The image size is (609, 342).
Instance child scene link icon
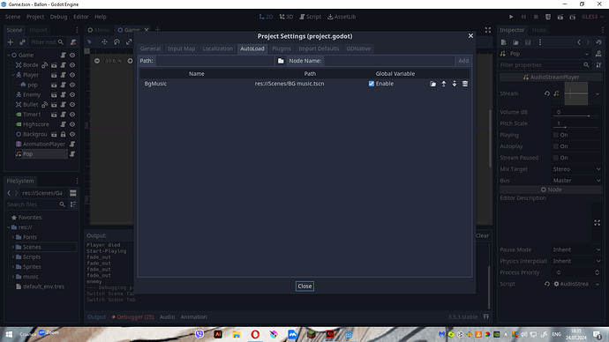[22, 42]
